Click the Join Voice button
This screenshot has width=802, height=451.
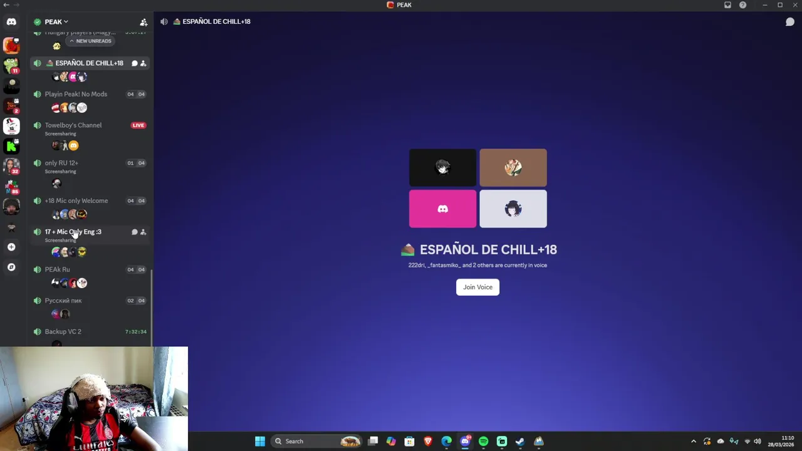[477, 287]
